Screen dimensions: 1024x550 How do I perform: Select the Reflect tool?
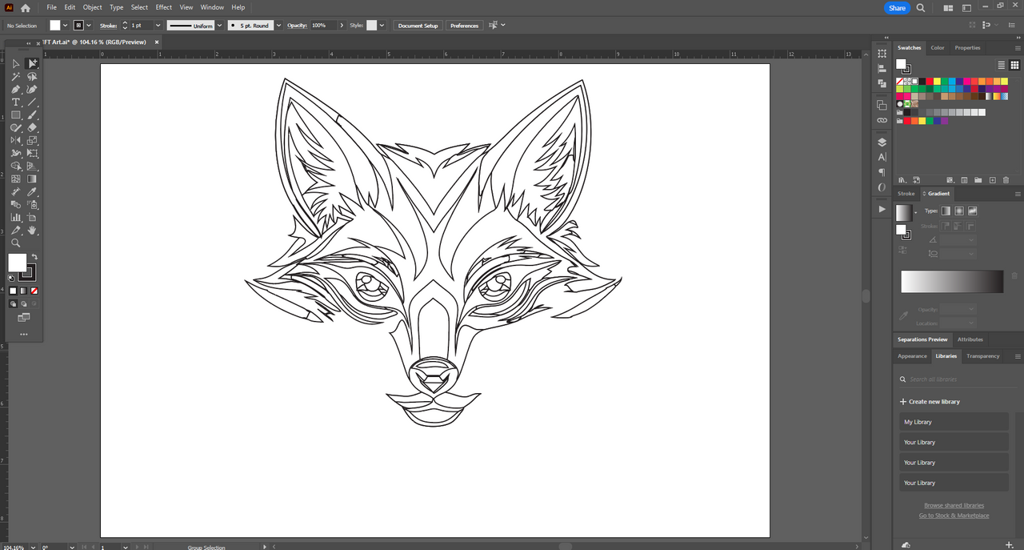click(x=15, y=141)
